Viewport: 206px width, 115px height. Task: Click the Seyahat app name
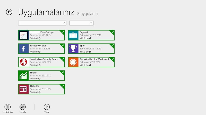pyautogui.click(x=84, y=32)
